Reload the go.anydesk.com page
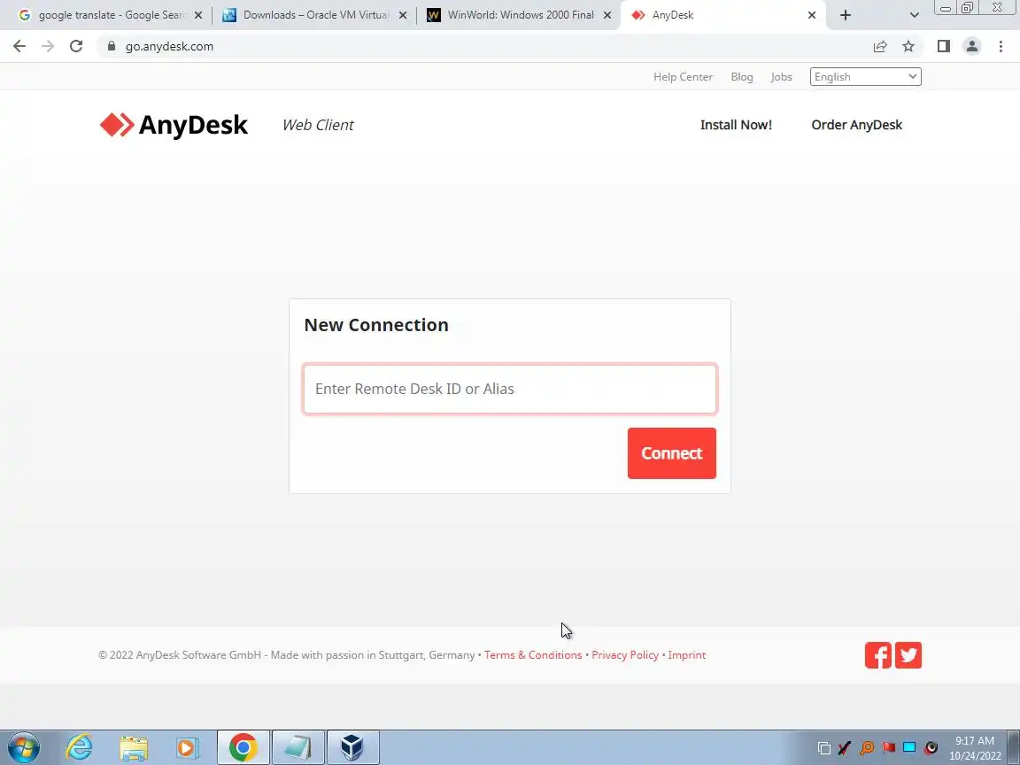The image size is (1020, 765). click(x=76, y=46)
